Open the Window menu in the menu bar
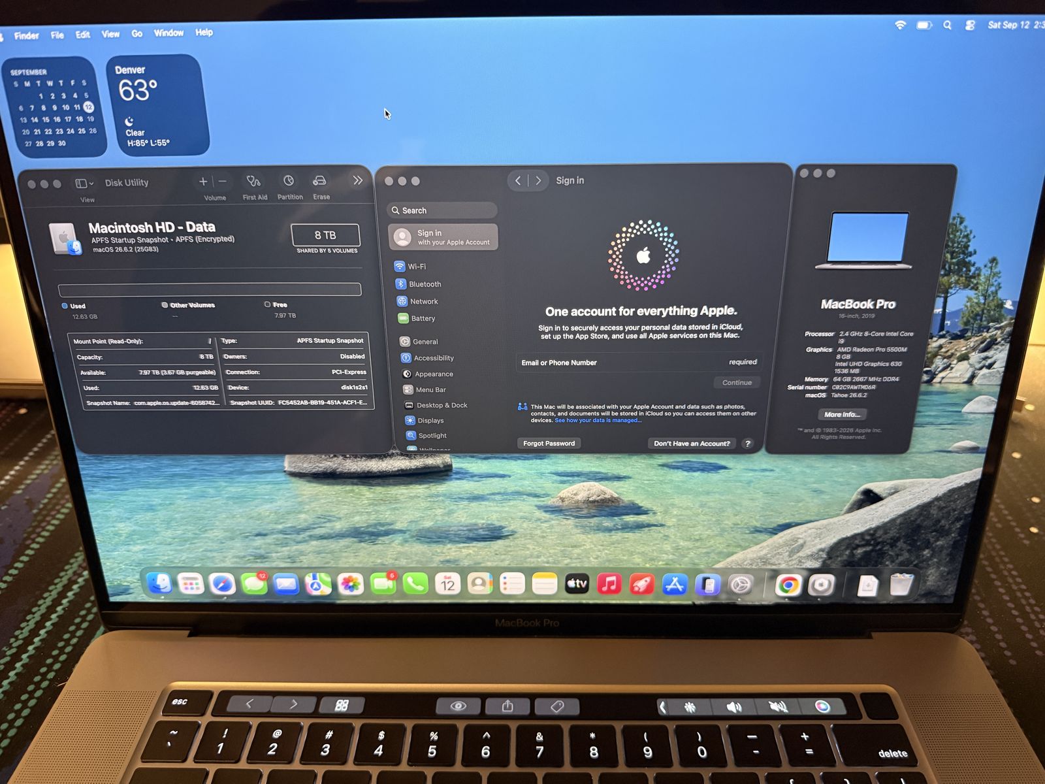 point(169,33)
